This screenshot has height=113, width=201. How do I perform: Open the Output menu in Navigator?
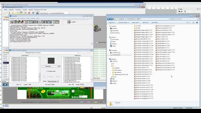tap(33, 18)
